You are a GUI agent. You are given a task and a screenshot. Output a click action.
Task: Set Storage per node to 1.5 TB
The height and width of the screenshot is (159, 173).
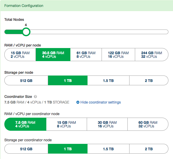point(108,80)
